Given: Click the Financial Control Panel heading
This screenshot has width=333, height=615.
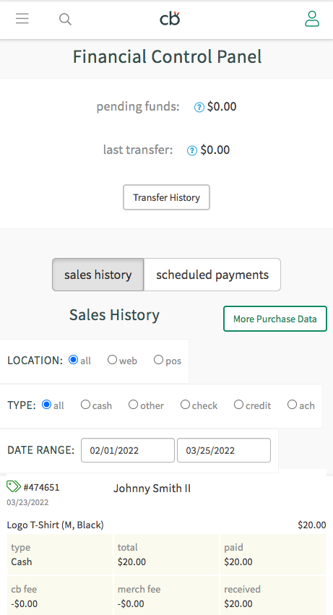Looking at the screenshot, I should click(x=167, y=56).
